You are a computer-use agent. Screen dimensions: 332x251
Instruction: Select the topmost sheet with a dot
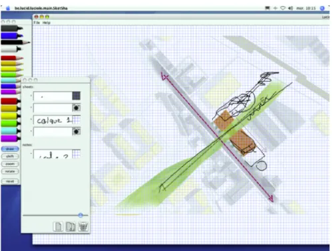53,96
